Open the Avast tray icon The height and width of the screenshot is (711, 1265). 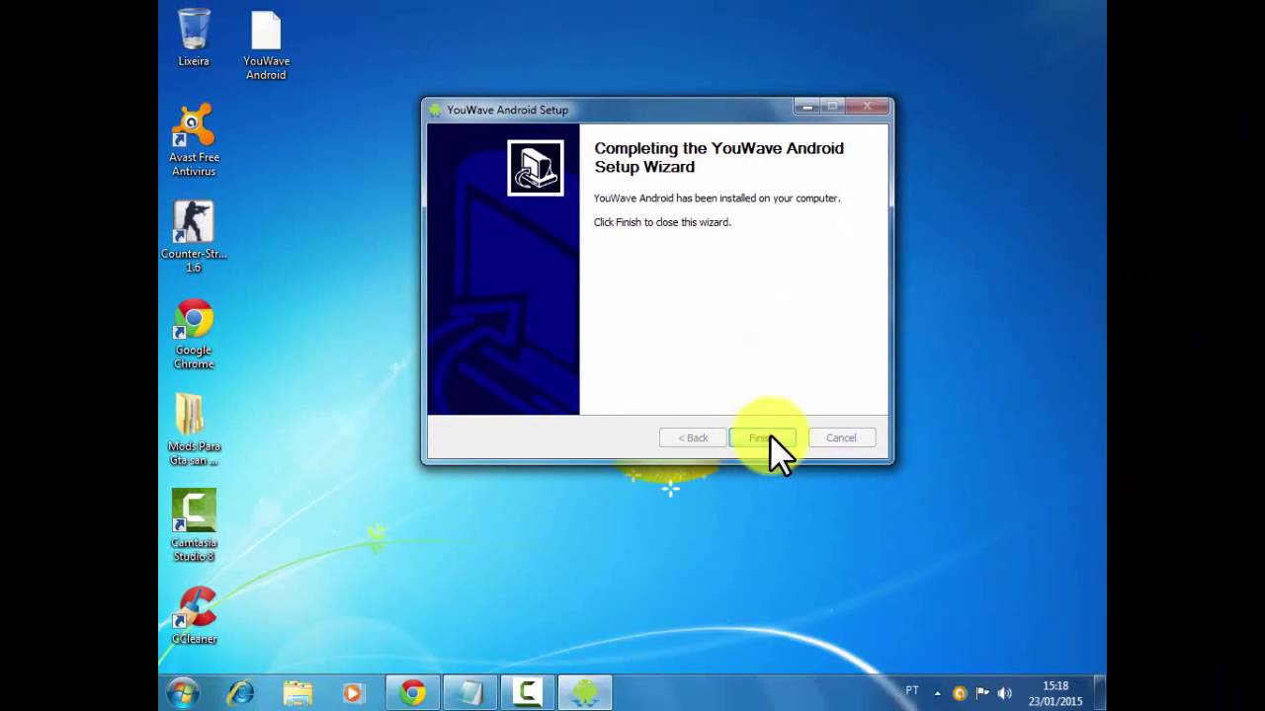pyautogui.click(x=960, y=693)
